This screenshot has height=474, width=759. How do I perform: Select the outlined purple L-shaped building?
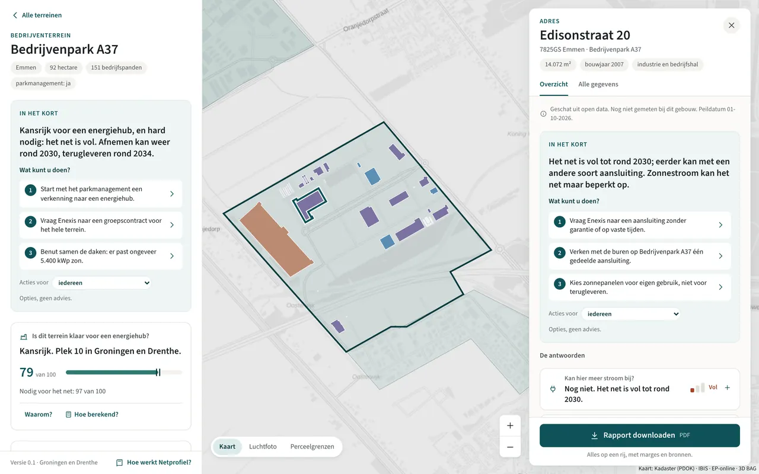coord(310,204)
